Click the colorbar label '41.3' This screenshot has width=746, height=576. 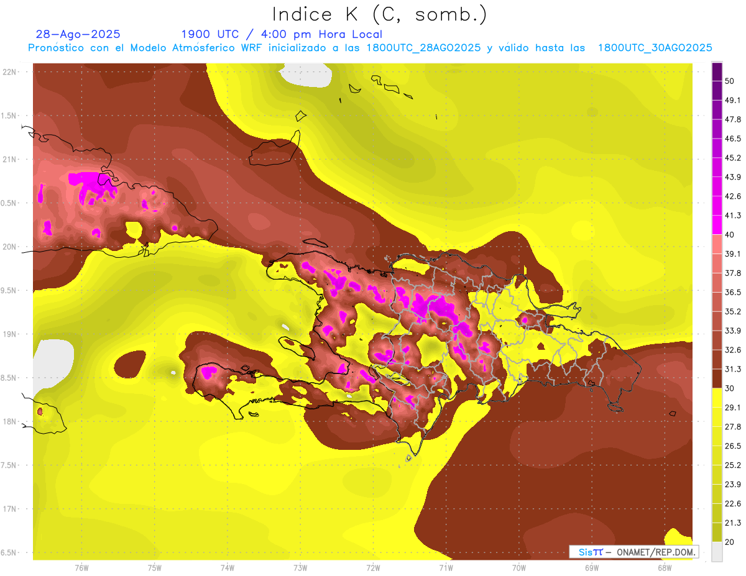(x=732, y=216)
